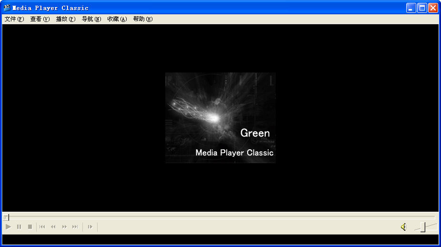The height and width of the screenshot is (247, 441).
Task: Open the 查看(V) menu
Action: click(40, 19)
